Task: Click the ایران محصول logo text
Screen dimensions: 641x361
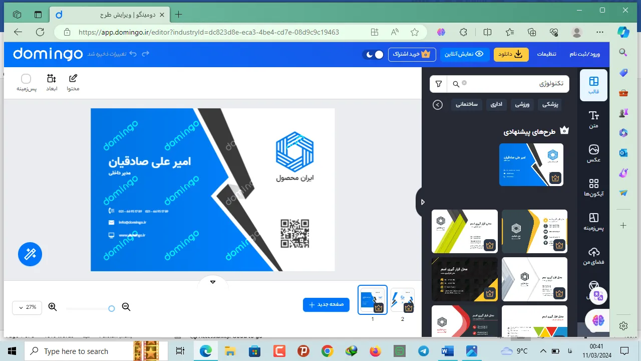Action: [x=295, y=178]
